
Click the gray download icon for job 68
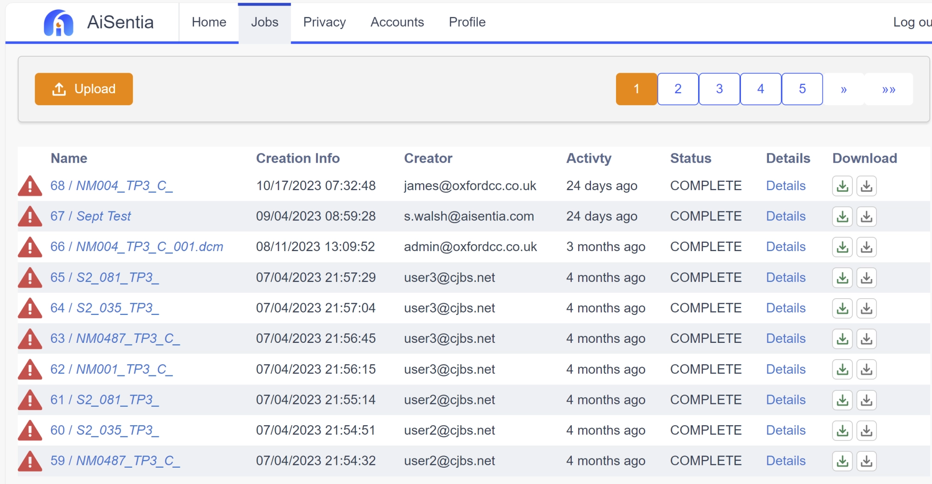click(x=866, y=186)
